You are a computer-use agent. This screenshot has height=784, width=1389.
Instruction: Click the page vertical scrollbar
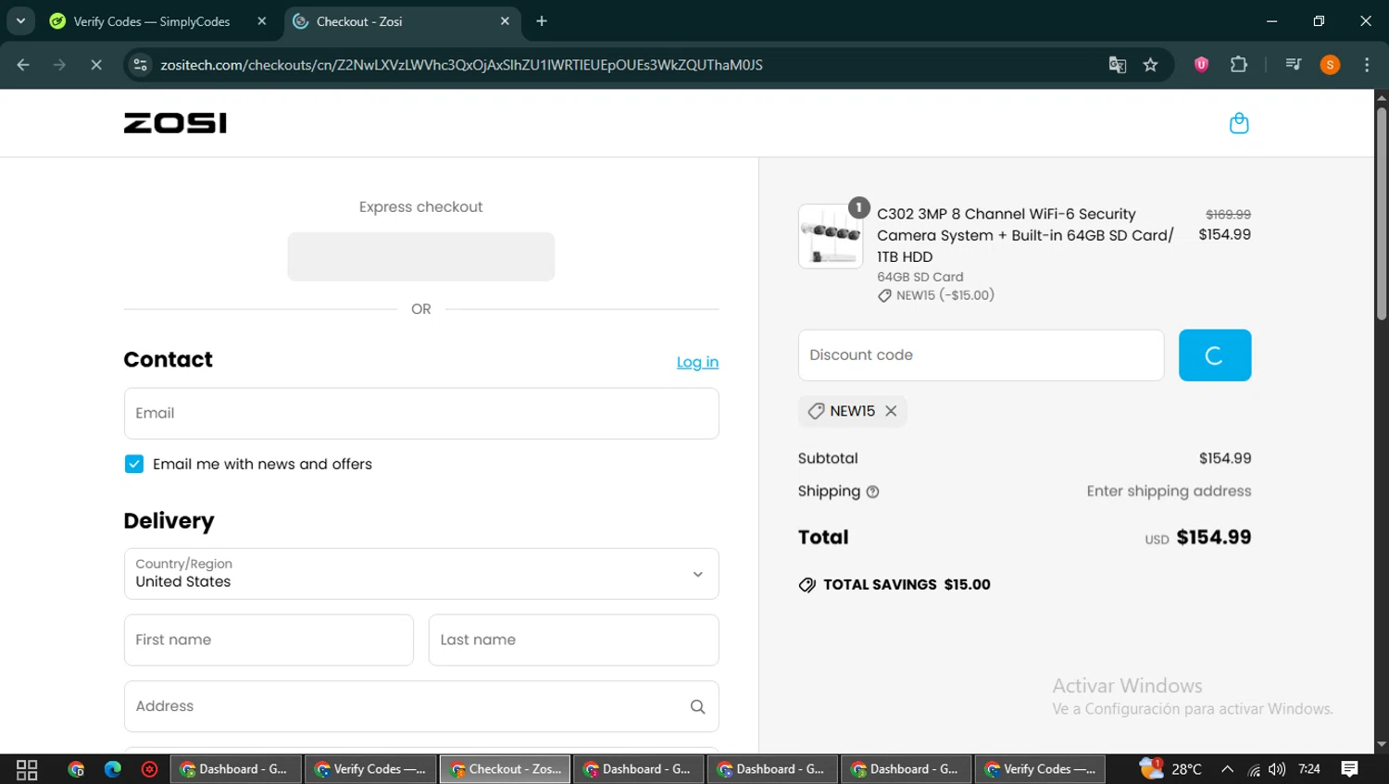[x=1382, y=213]
